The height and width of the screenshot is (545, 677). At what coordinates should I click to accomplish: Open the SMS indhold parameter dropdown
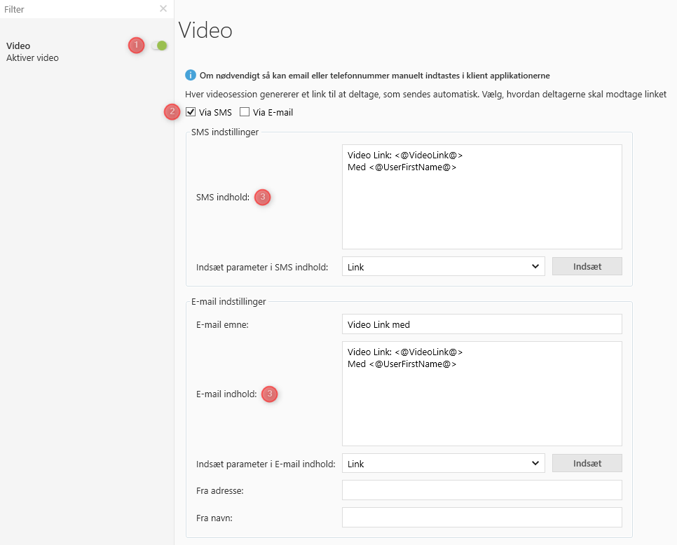pos(443,266)
